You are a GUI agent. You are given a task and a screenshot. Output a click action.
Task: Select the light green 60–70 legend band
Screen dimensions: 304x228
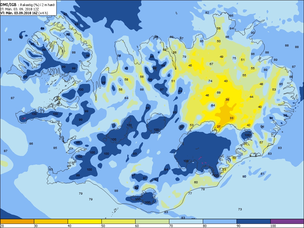(x=152, y=221)
